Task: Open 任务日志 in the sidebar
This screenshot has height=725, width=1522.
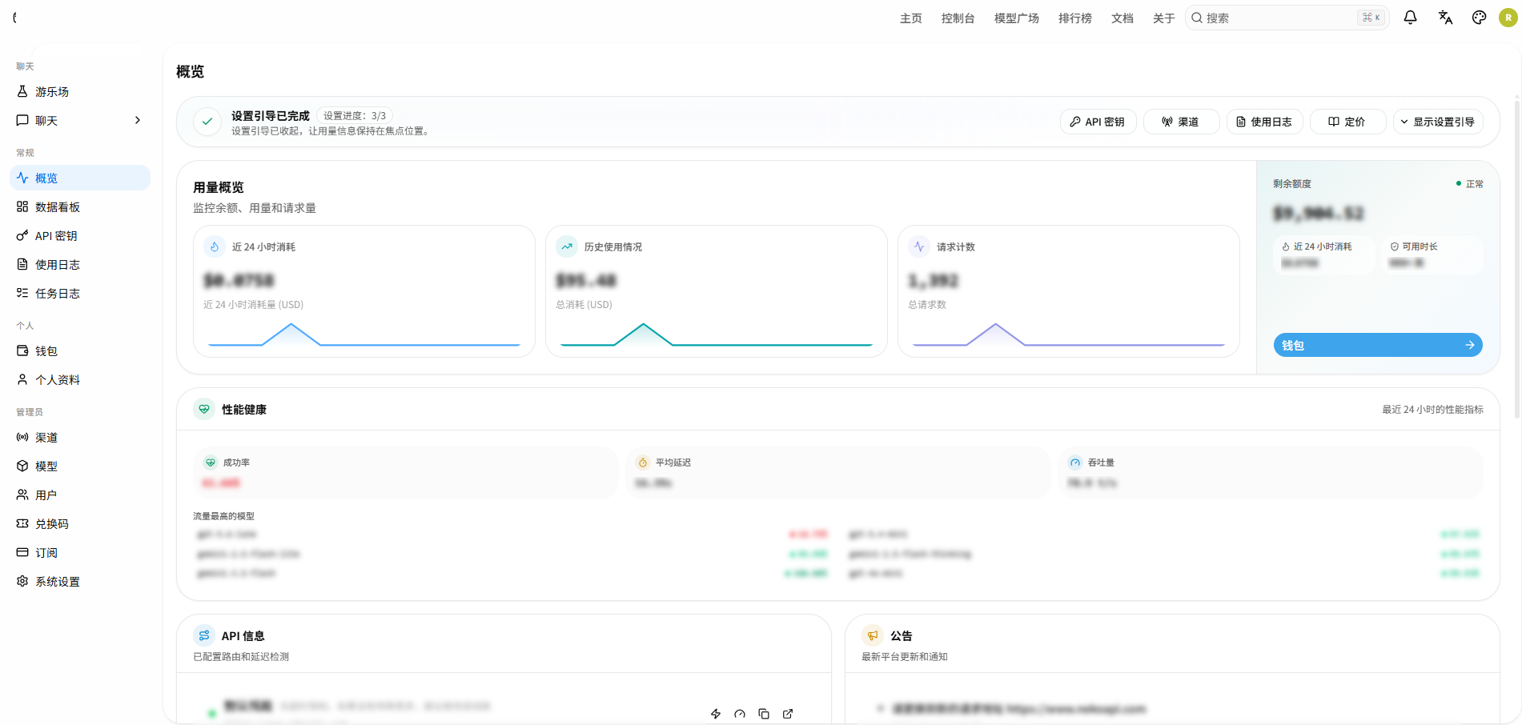Action: tap(80, 294)
